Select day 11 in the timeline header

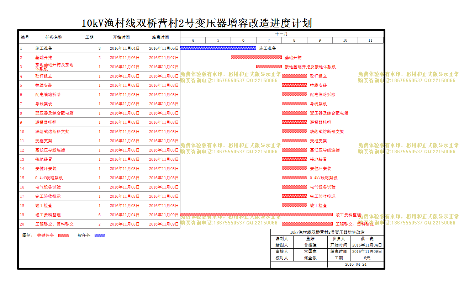click(x=370, y=40)
